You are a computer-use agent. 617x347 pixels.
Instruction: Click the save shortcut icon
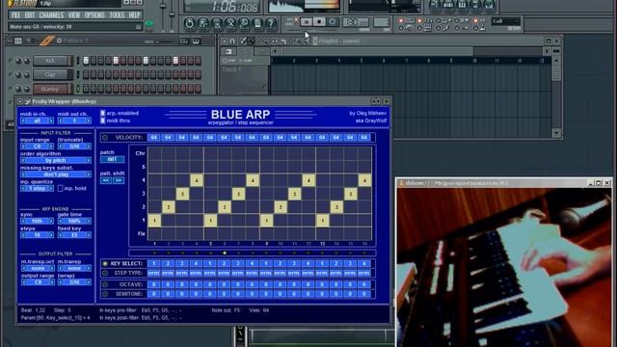203,23
